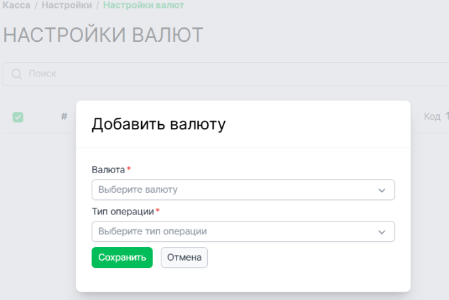The height and width of the screenshot is (300, 449).
Task: Cancel with the Отмена button
Action: pyautogui.click(x=184, y=258)
